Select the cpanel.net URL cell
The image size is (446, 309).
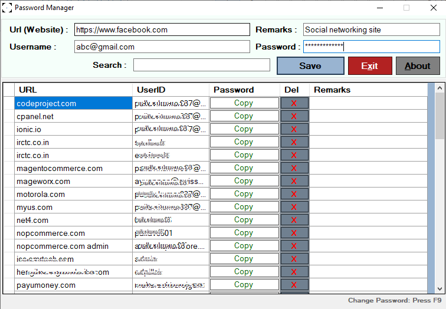tap(73, 116)
